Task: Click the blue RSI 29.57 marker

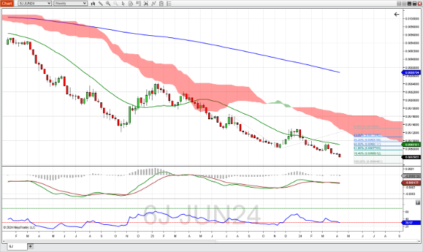Action: pyautogui.click(x=411, y=223)
